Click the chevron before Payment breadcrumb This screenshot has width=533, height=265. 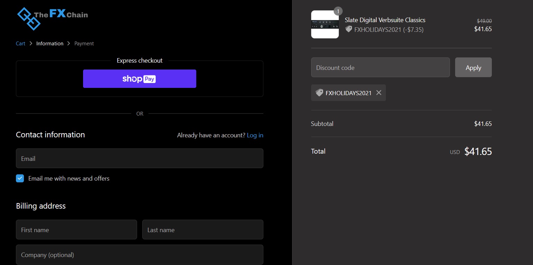69,44
